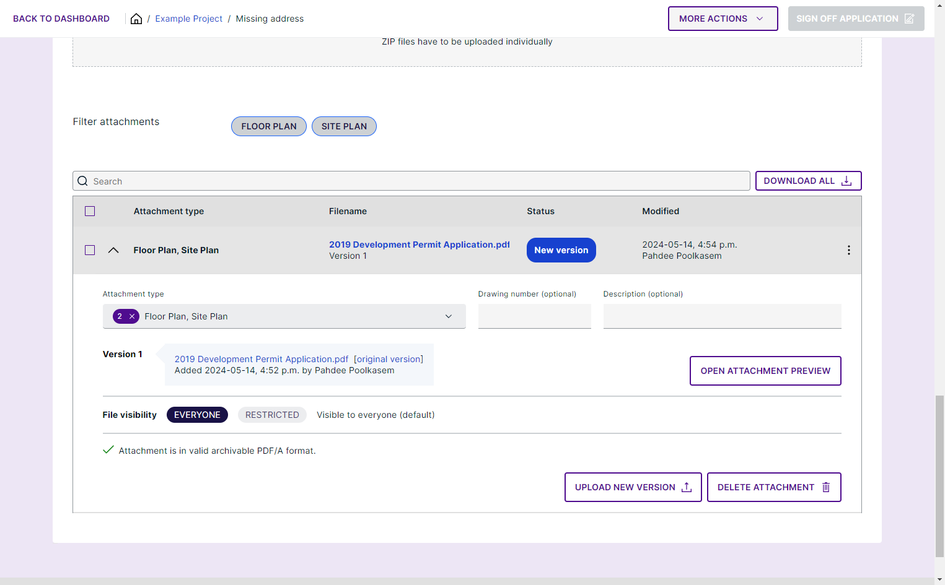Click the "Visible to everyone (default)" text
Image resolution: width=945 pixels, height=585 pixels.
coord(376,415)
